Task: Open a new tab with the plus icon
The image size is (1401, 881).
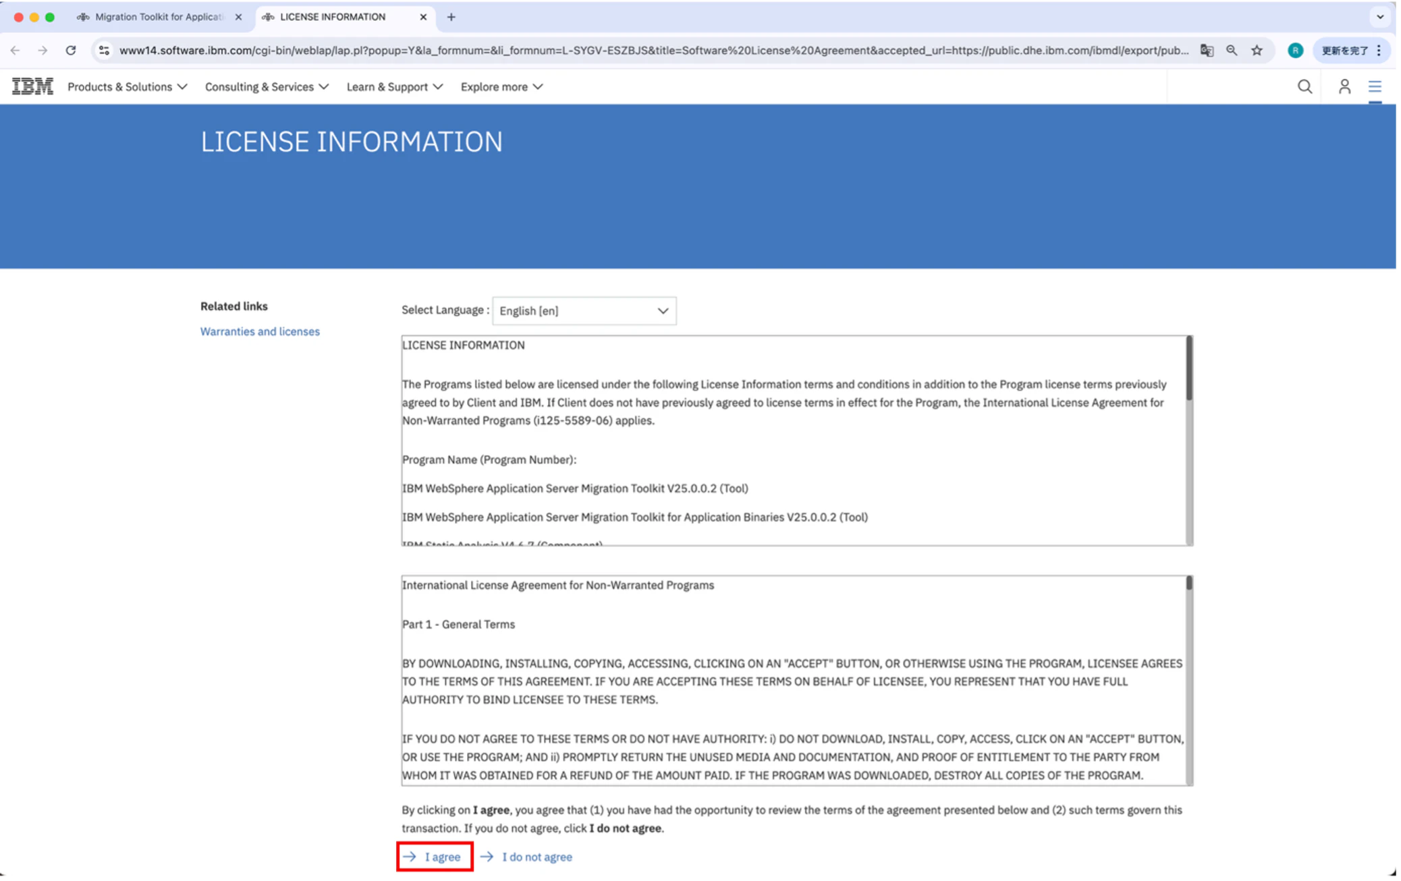Action: pos(451,17)
